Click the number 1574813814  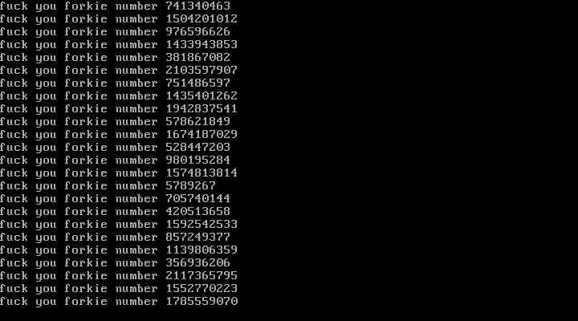201,173
